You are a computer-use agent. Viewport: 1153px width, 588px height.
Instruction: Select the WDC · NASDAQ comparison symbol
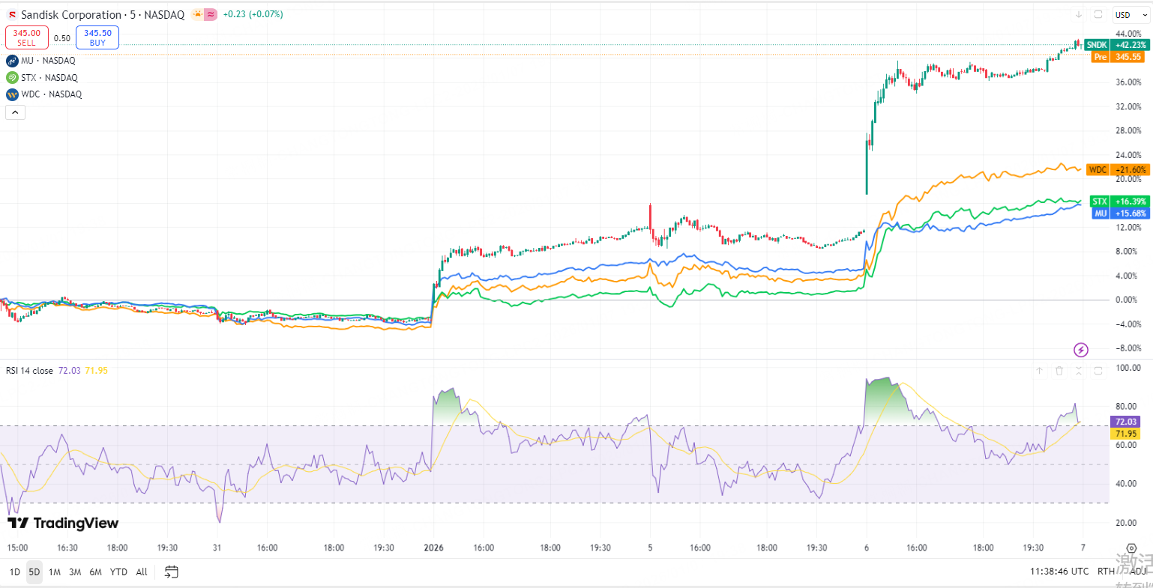pyautogui.click(x=52, y=94)
